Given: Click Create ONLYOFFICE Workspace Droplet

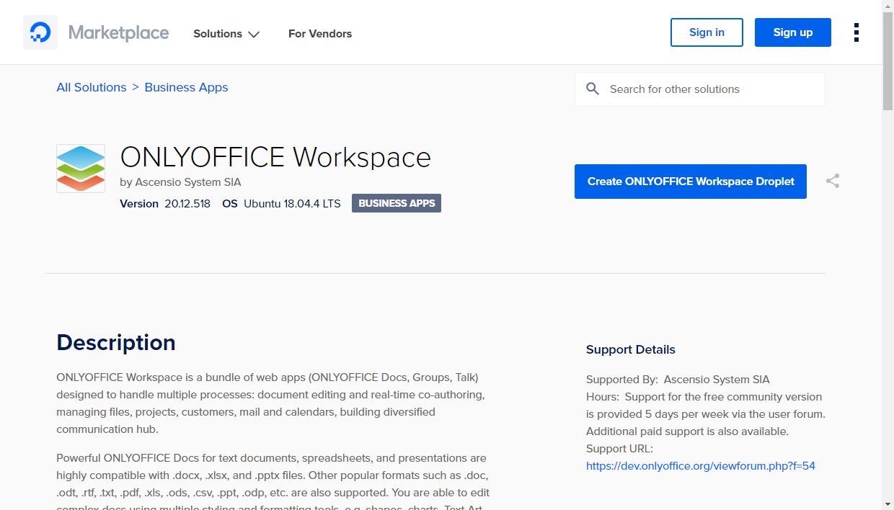Looking at the screenshot, I should coord(690,182).
